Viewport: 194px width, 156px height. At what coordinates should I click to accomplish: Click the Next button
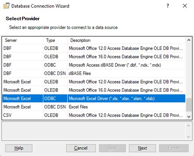(x=142, y=148)
